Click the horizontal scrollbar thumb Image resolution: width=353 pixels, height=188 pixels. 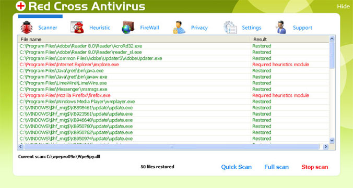point(171,147)
